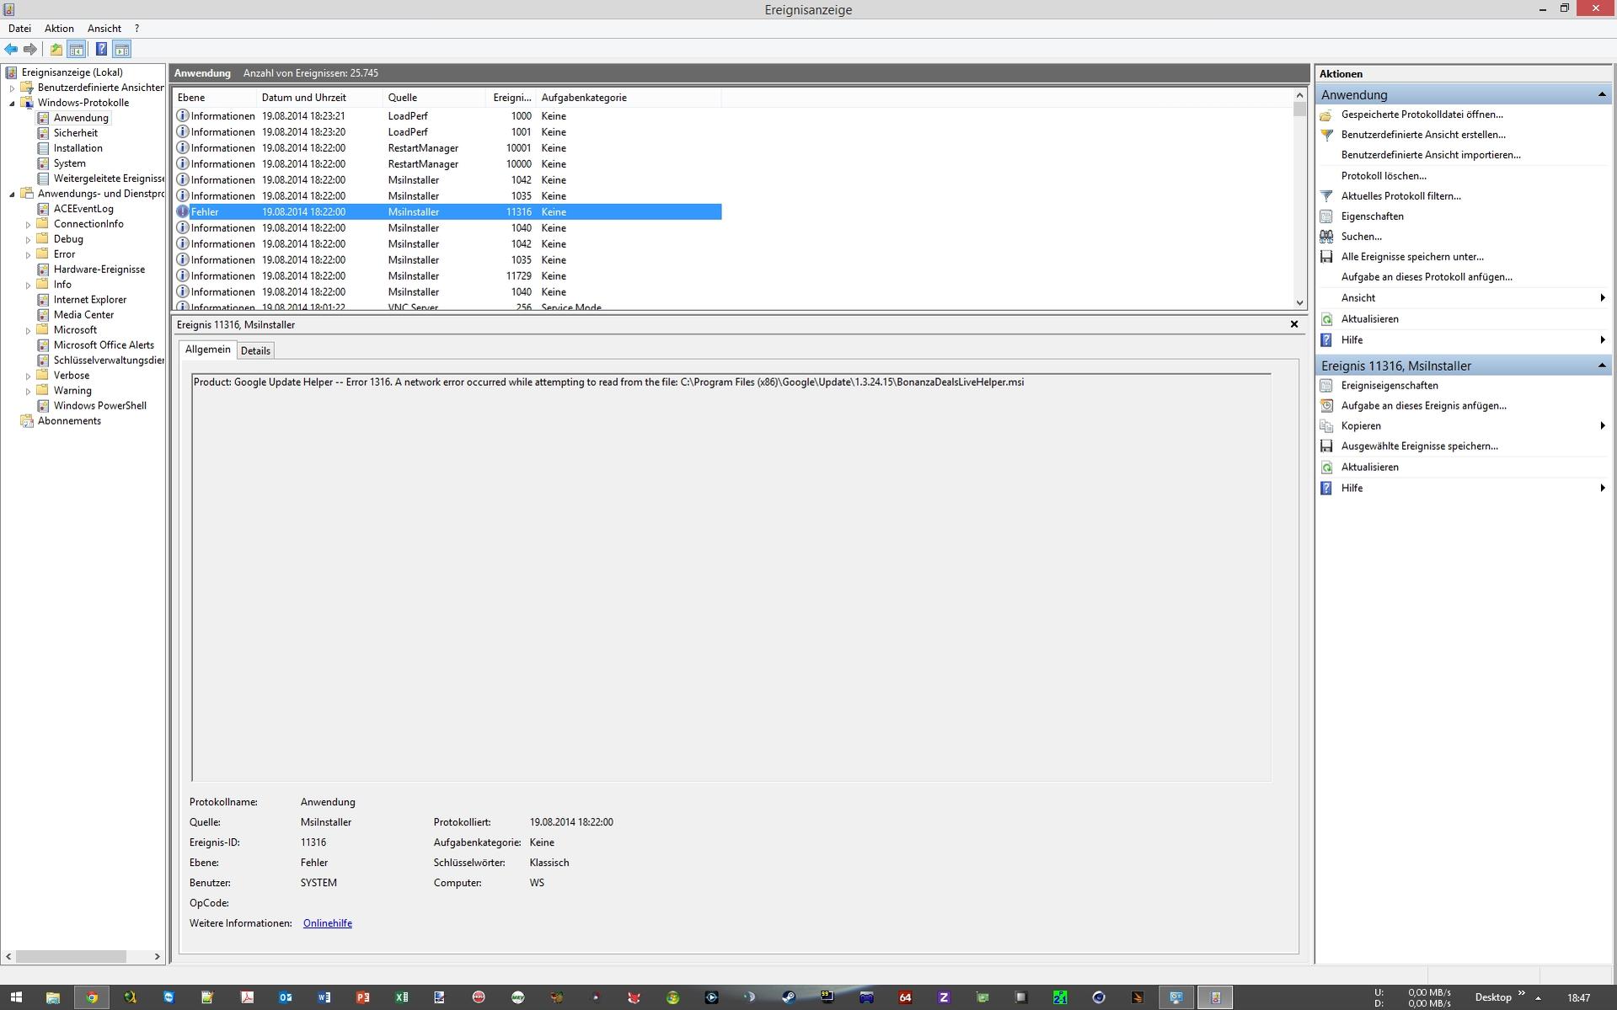Open Word from the taskbar
Image resolution: width=1617 pixels, height=1010 pixels.
[324, 997]
